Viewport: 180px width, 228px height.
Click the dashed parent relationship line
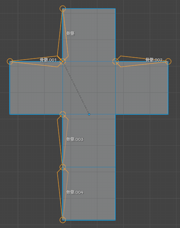(x=76, y=88)
